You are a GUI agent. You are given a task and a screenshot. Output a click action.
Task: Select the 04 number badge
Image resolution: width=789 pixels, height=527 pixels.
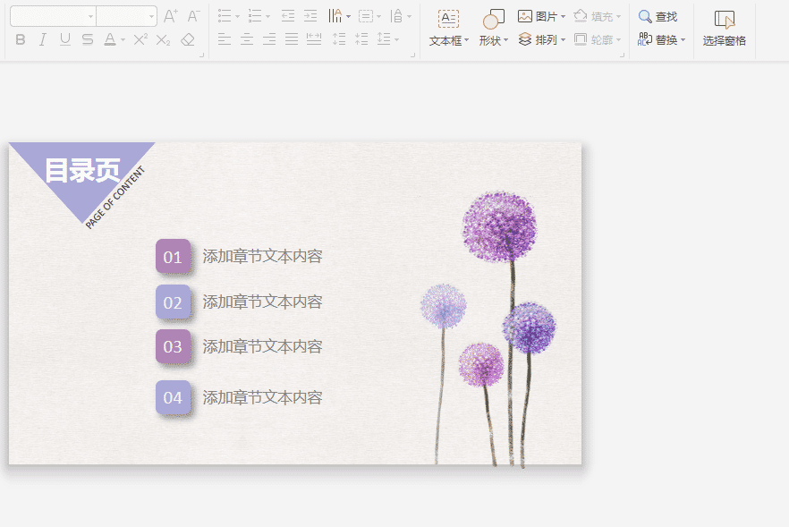coord(173,397)
